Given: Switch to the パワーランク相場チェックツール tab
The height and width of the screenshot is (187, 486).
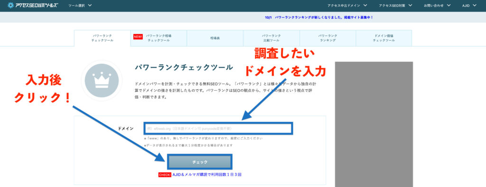Looking at the screenshot, I should 159,38.
